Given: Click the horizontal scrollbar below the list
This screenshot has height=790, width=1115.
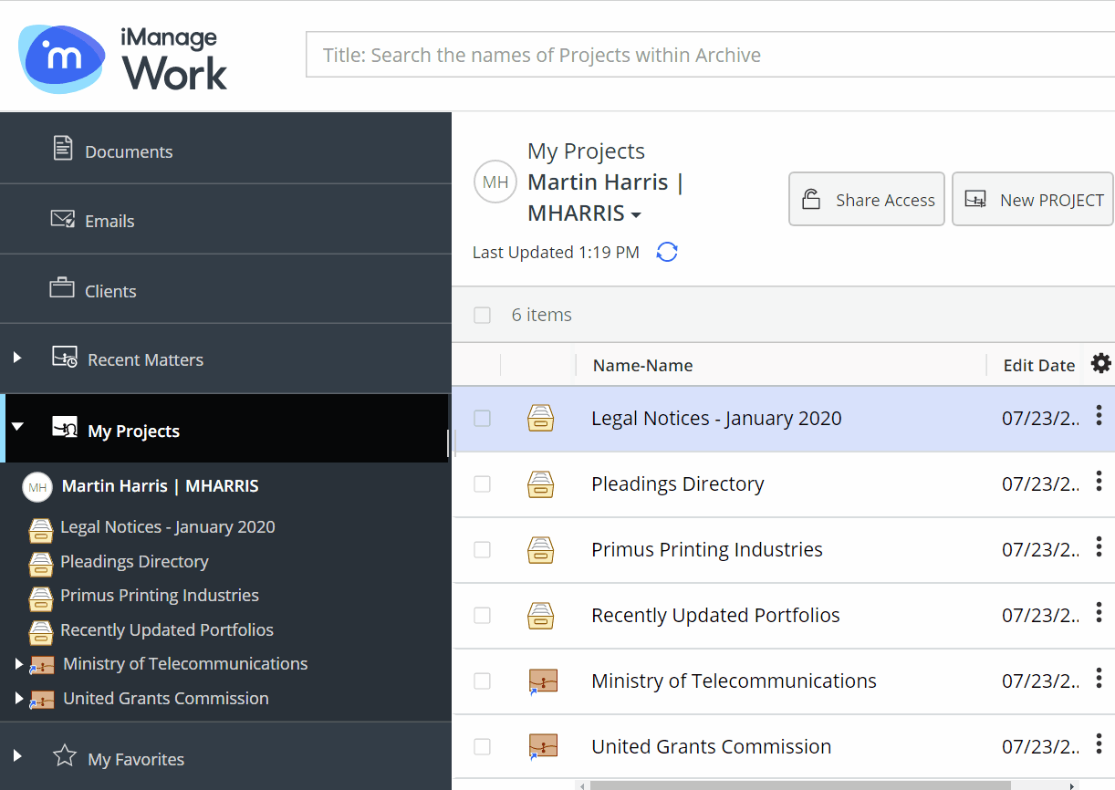Looking at the screenshot, I should 821,785.
